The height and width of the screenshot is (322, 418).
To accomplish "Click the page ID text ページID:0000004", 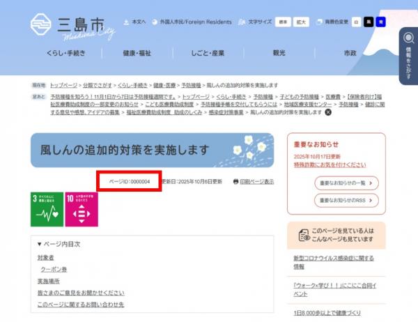I will (x=130, y=181).
